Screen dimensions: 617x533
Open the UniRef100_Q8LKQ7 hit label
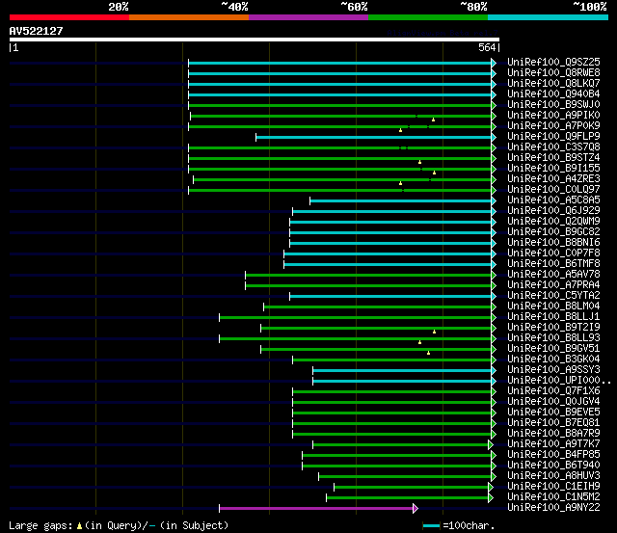pyautogui.click(x=553, y=84)
